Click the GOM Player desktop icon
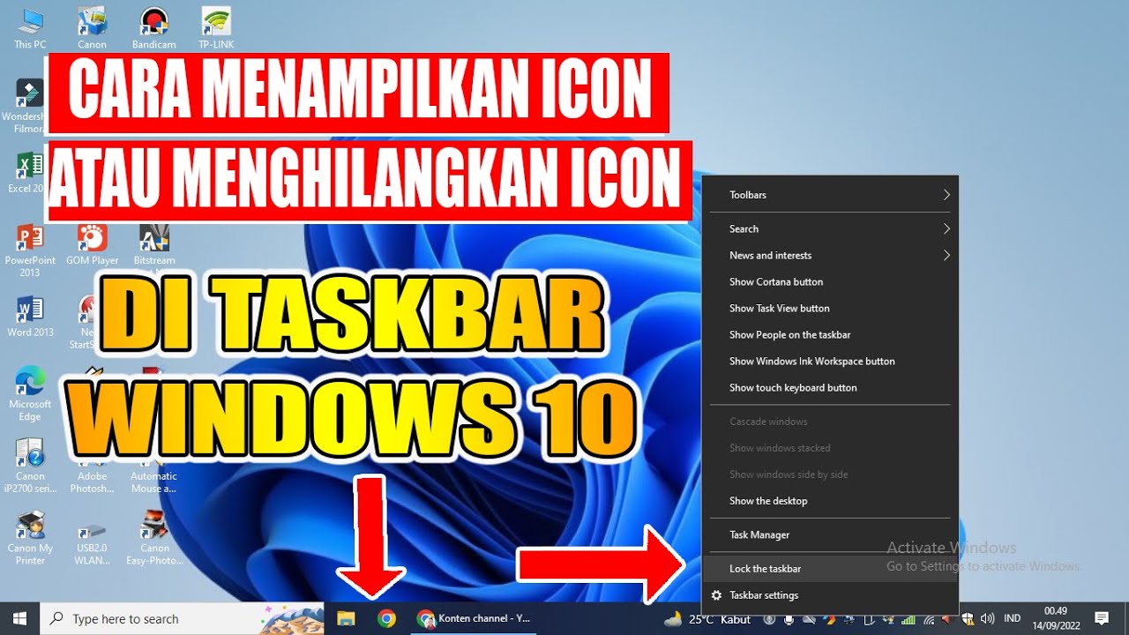1129x635 pixels. (x=92, y=245)
